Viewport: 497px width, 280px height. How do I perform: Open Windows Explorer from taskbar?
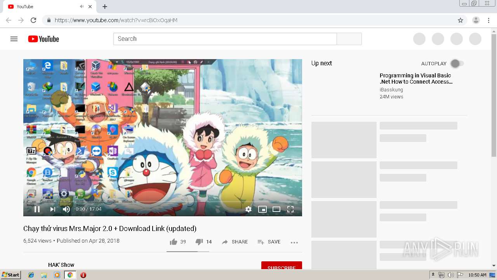point(44,275)
